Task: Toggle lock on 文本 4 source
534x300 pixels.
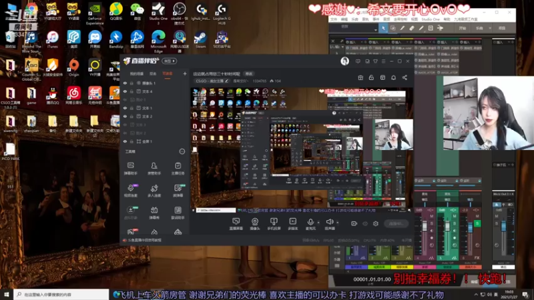Action: coord(131,91)
